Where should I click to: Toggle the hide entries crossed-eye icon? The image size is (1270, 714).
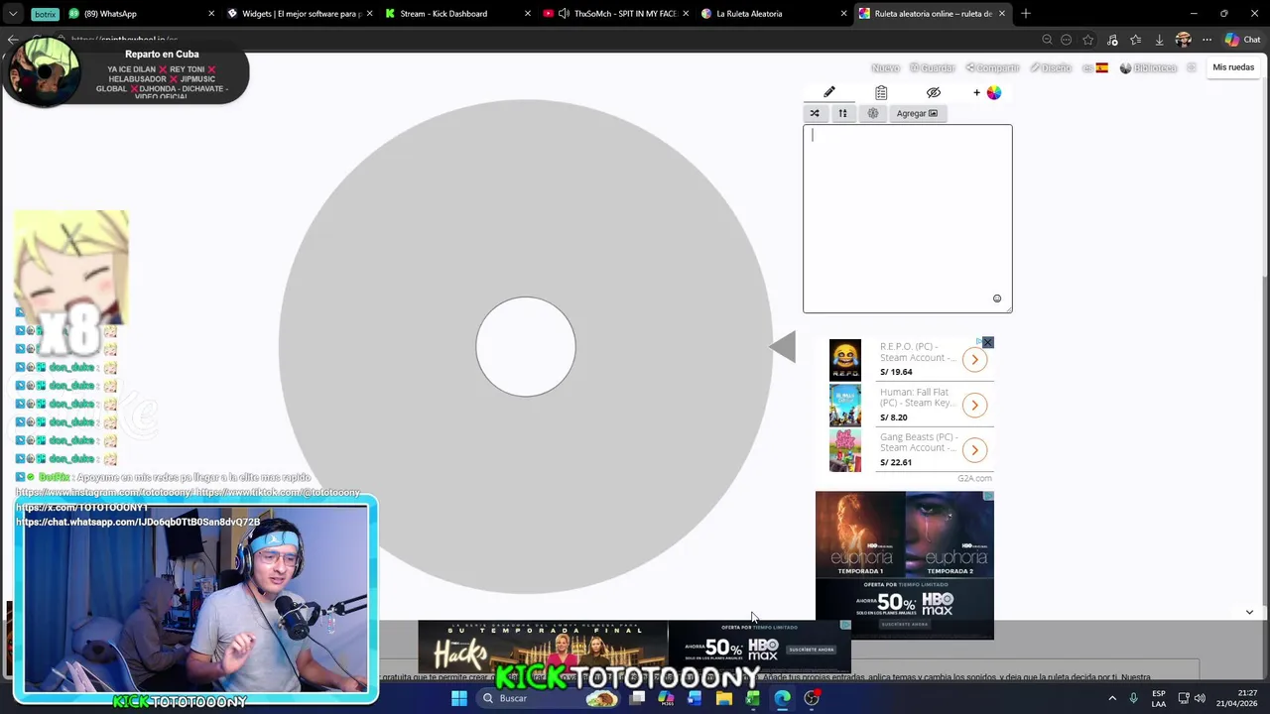pyautogui.click(x=934, y=92)
